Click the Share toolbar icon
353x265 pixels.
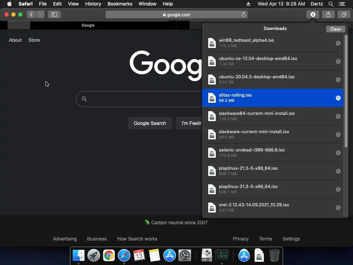(328, 14)
